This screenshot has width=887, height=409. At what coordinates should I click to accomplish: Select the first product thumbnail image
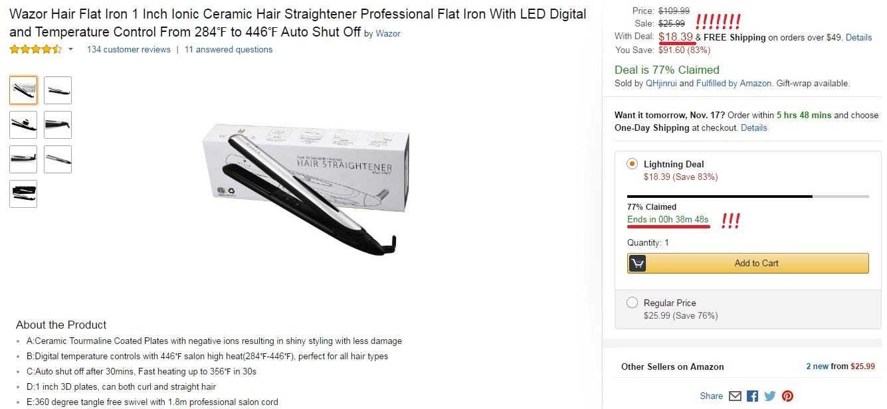[23, 90]
